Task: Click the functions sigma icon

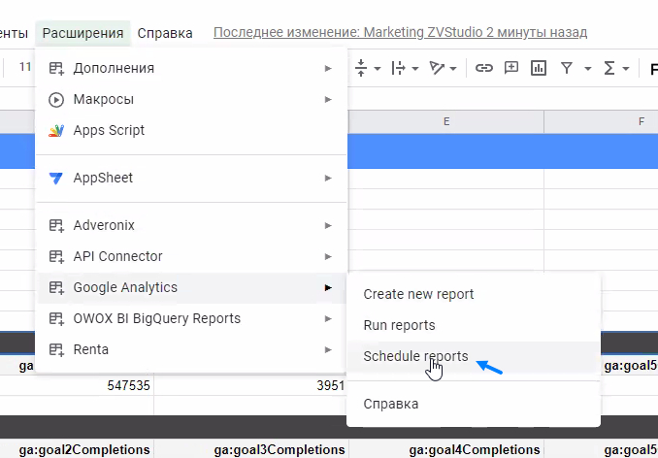Action: 610,68
